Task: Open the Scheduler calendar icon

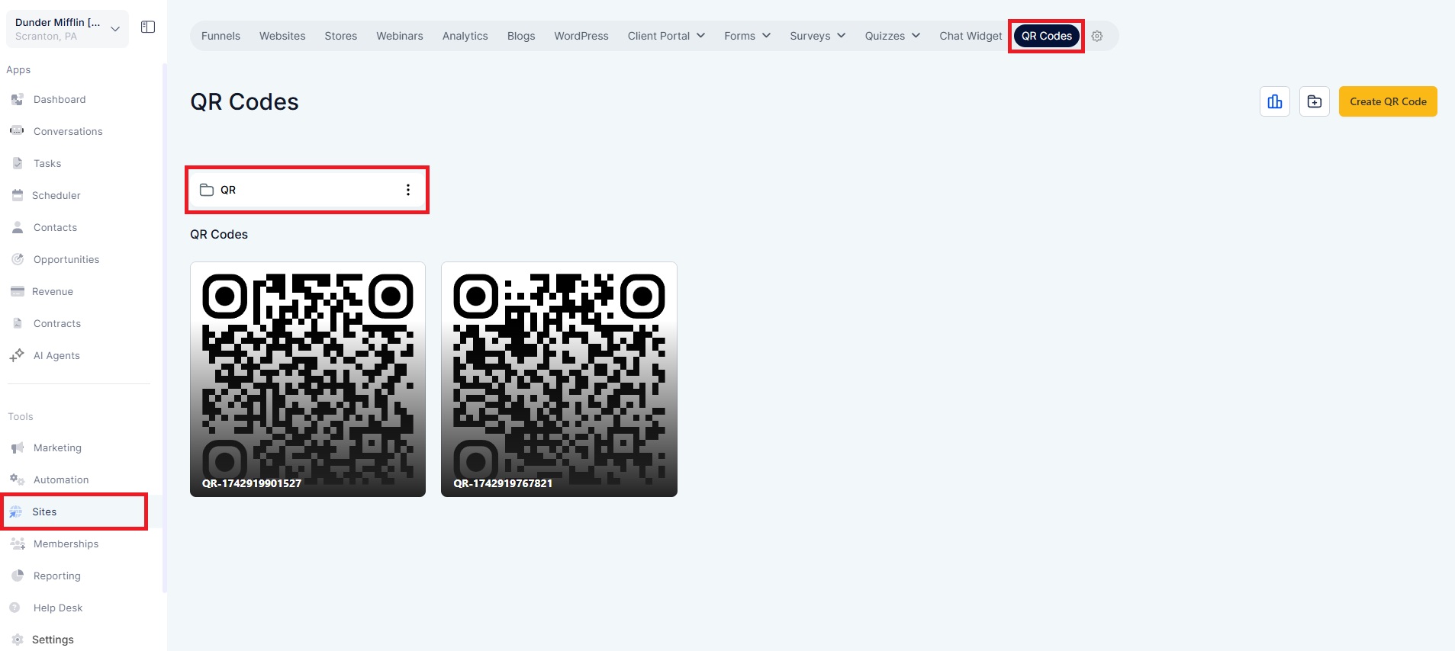Action: pyautogui.click(x=18, y=195)
